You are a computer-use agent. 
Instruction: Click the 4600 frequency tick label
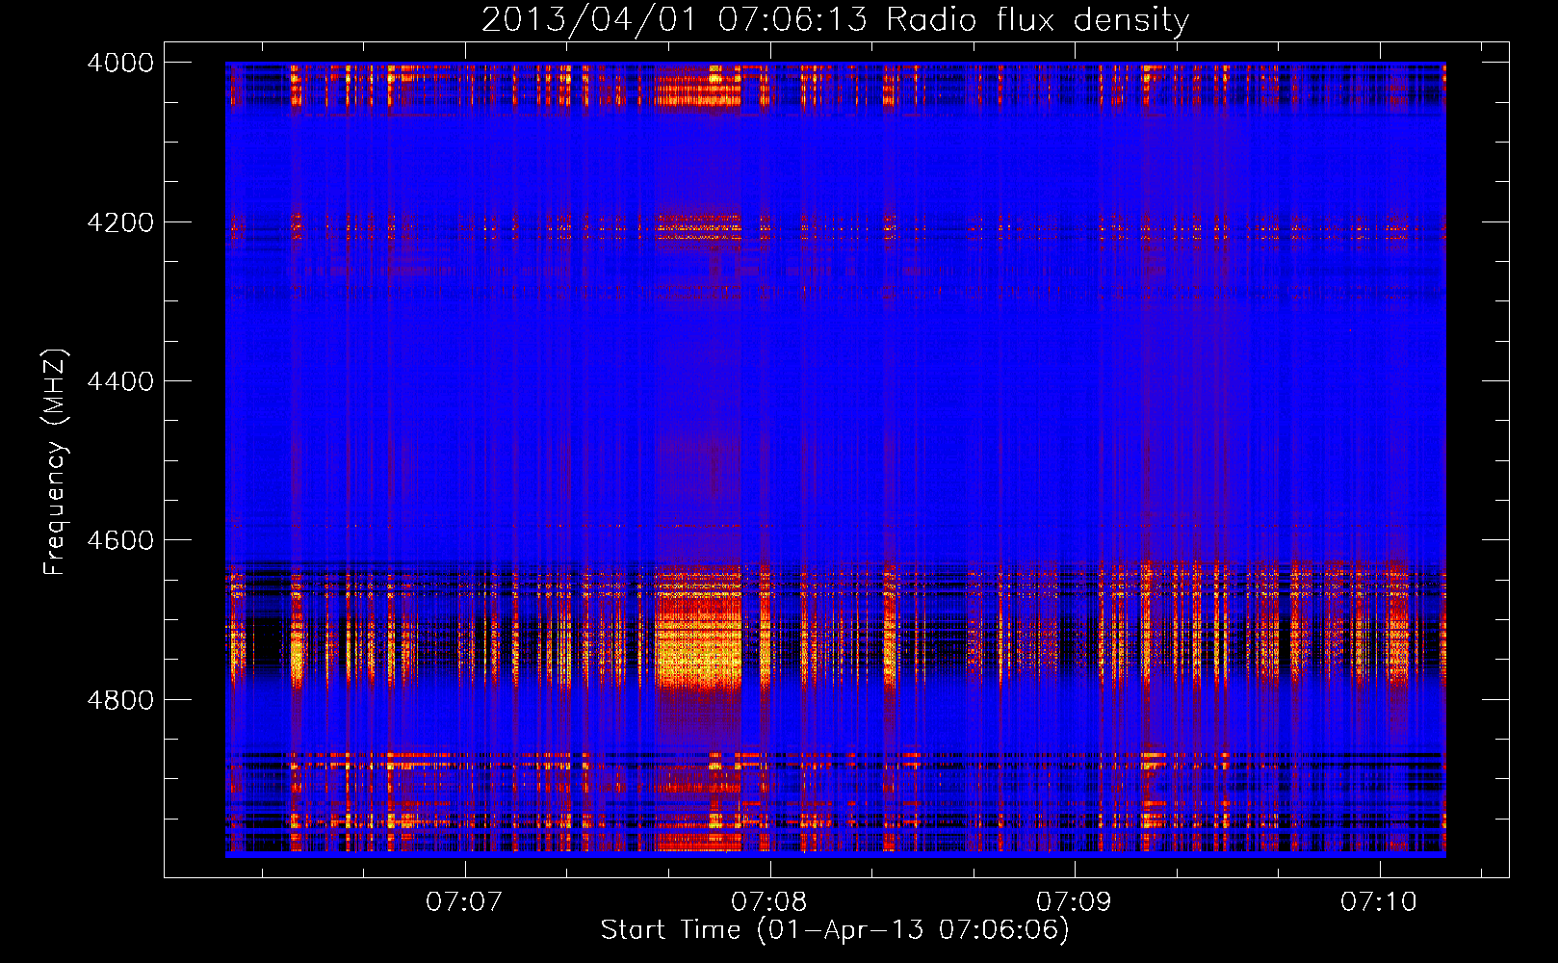[120, 540]
